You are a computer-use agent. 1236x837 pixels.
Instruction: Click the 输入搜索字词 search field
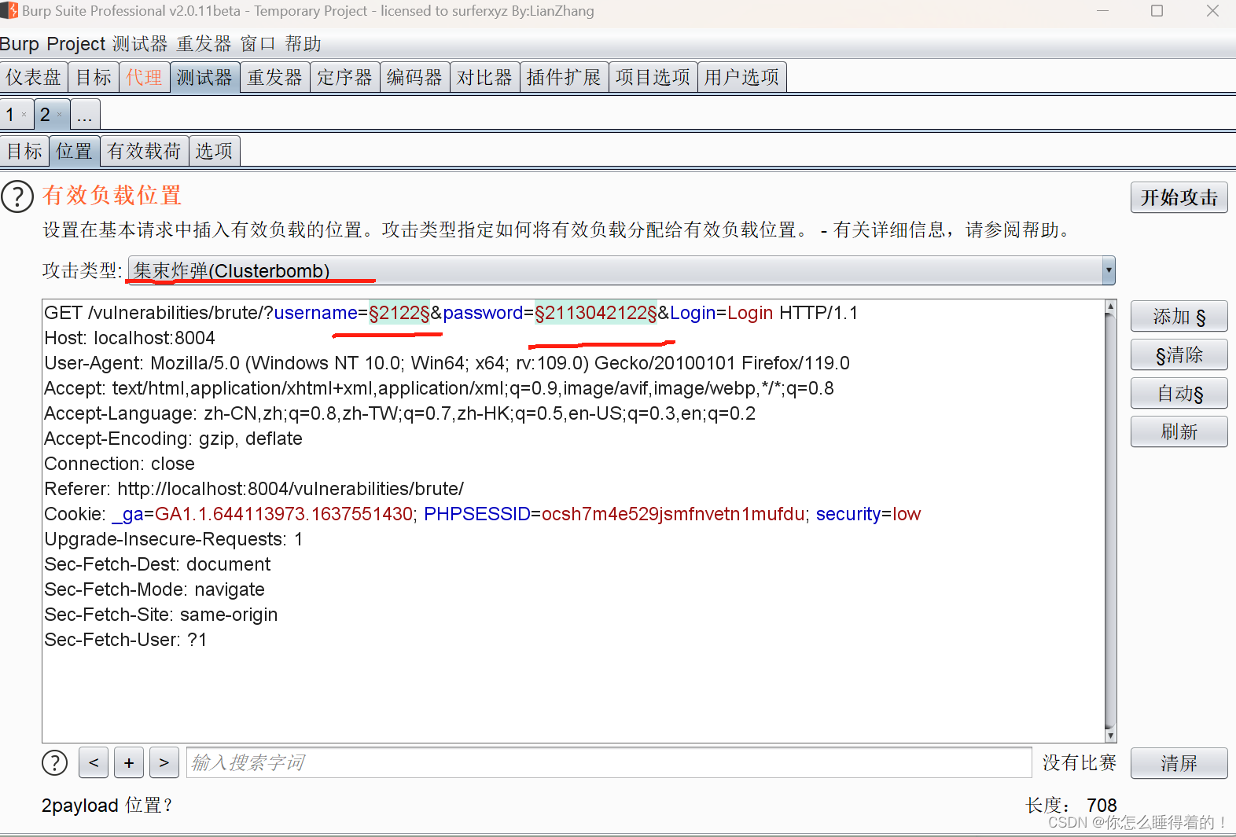coord(609,762)
